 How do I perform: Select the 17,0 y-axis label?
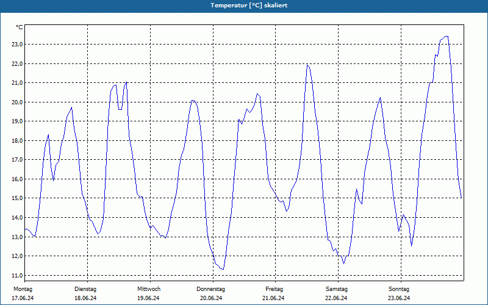point(17,160)
